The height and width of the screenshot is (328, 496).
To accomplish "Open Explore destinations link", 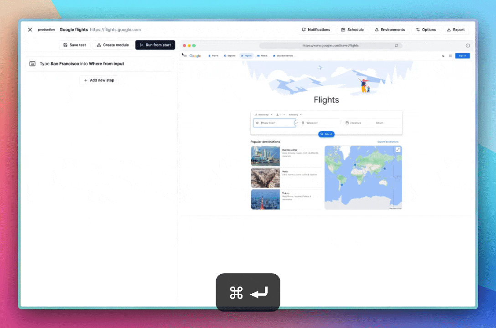I will (387, 142).
